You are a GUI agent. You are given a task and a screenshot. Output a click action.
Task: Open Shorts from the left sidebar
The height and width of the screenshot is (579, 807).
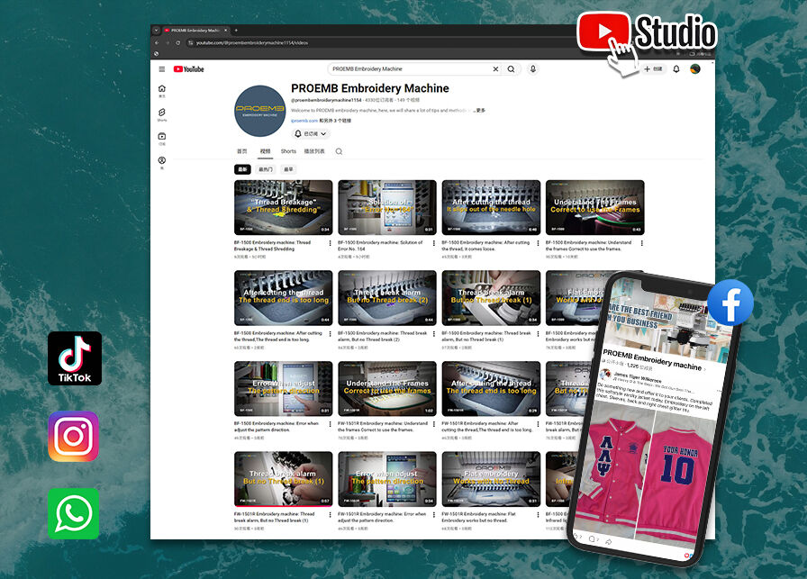162,114
